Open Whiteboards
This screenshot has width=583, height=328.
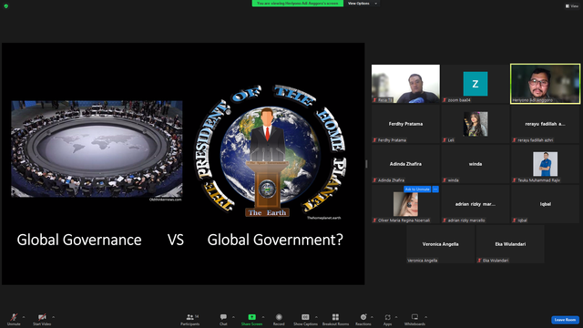coord(414,319)
